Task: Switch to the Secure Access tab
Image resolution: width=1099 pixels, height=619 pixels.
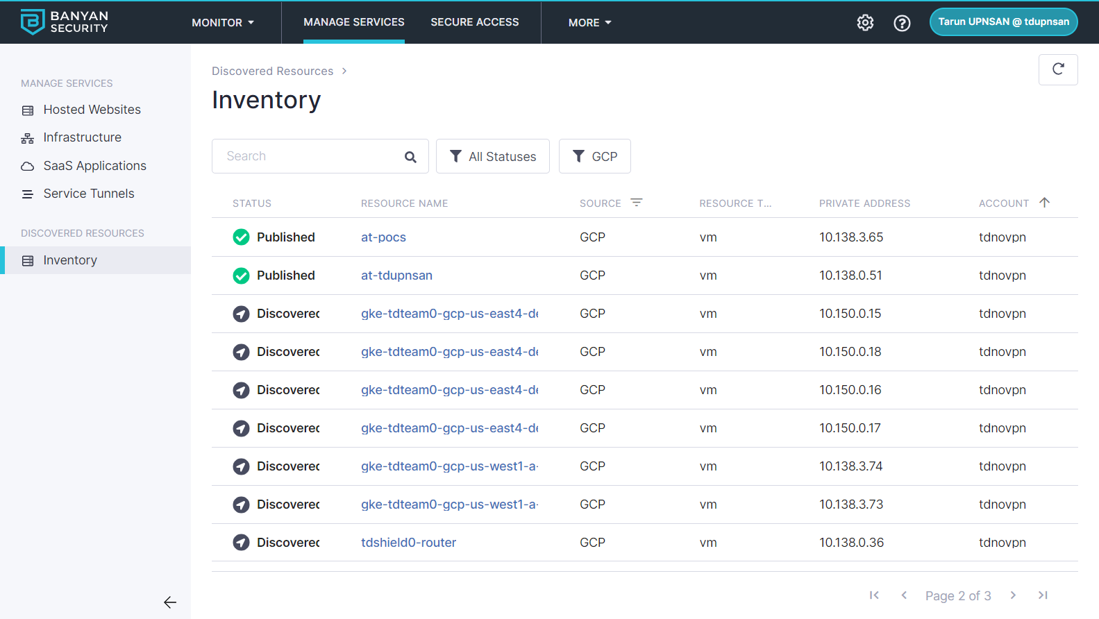Action: 474,22
